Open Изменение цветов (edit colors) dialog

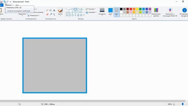[156, 12]
